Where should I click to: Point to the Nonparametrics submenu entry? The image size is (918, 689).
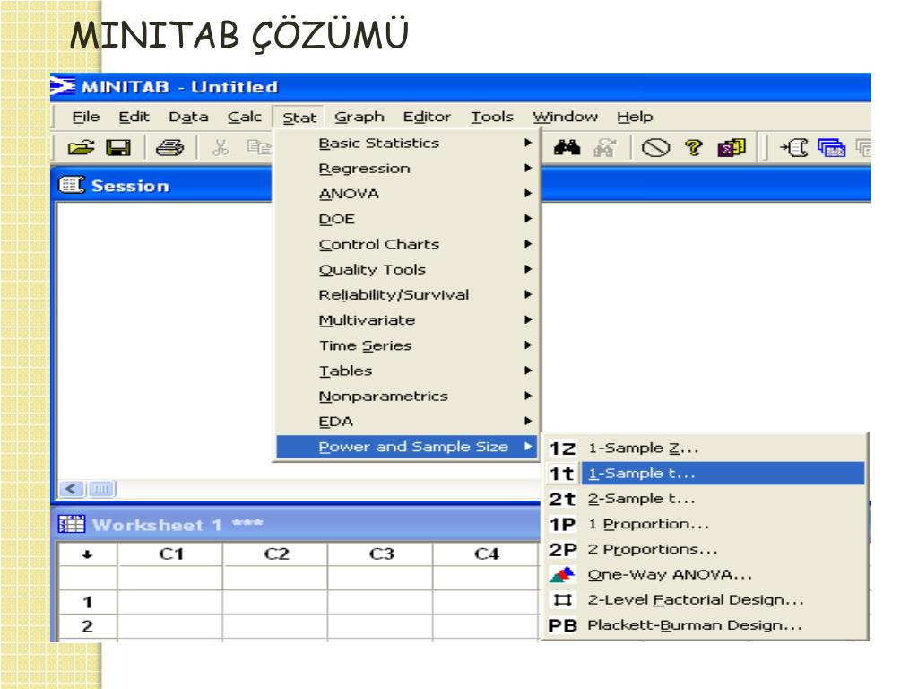407,396
